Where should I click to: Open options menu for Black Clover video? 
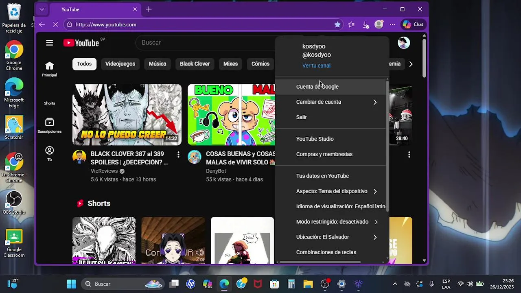pos(178,155)
